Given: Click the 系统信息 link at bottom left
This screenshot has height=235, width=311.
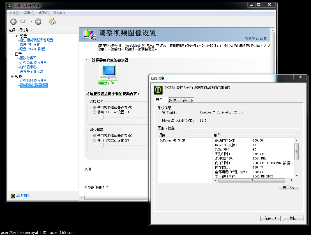Looking at the screenshot, I should pyautogui.click(x=23, y=195).
